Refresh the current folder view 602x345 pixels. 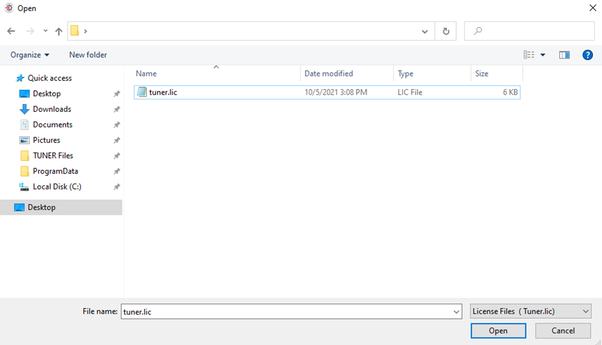click(446, 31)
